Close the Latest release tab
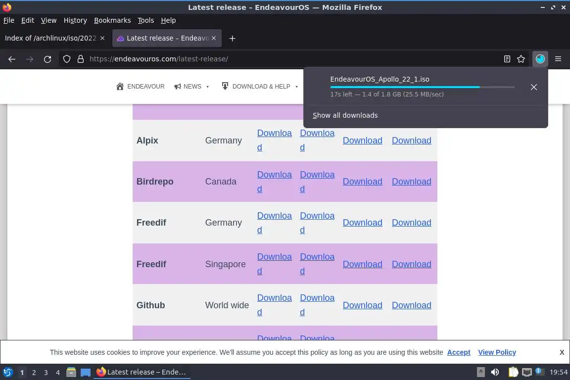 coord(214,38)
